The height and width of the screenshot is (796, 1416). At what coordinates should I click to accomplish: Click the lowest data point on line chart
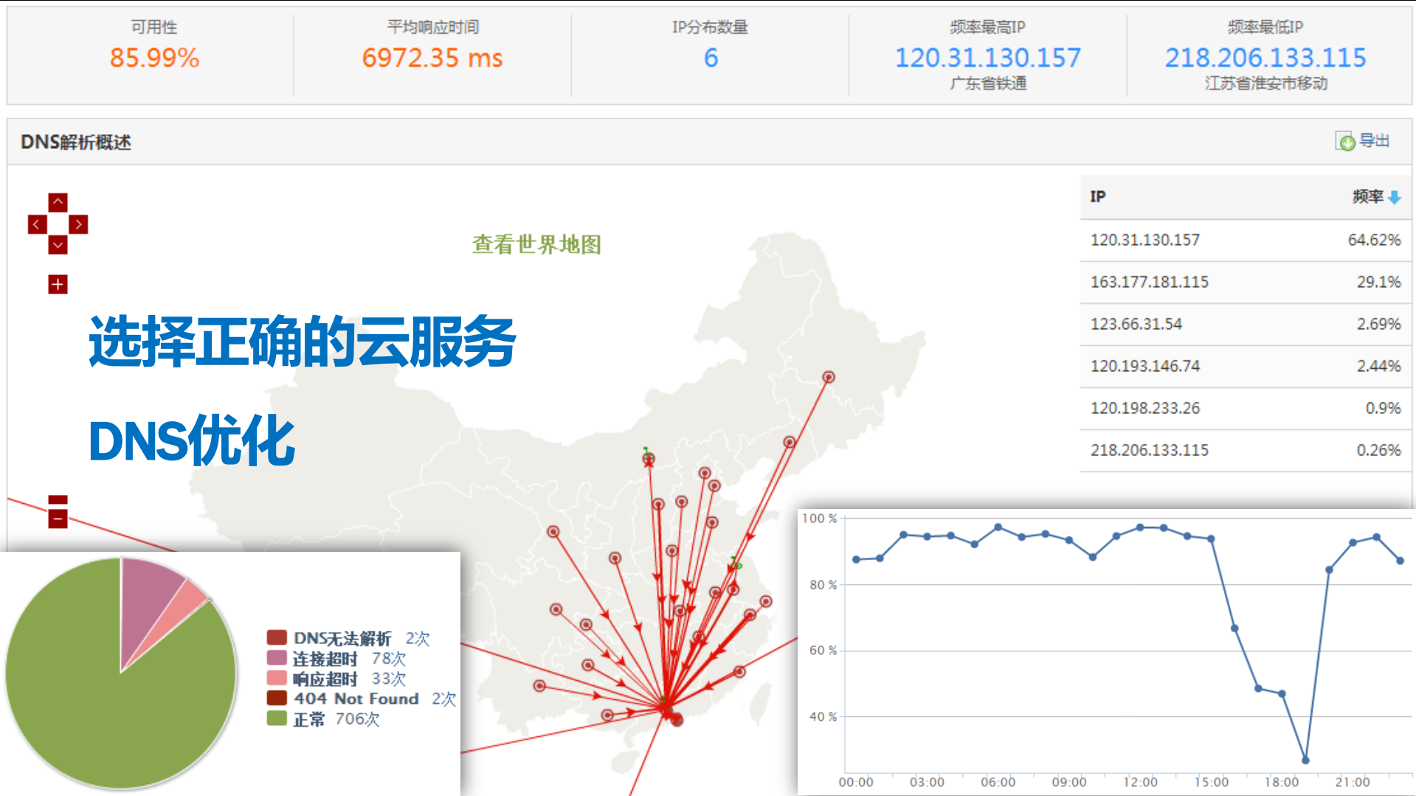pos(1305,760)
